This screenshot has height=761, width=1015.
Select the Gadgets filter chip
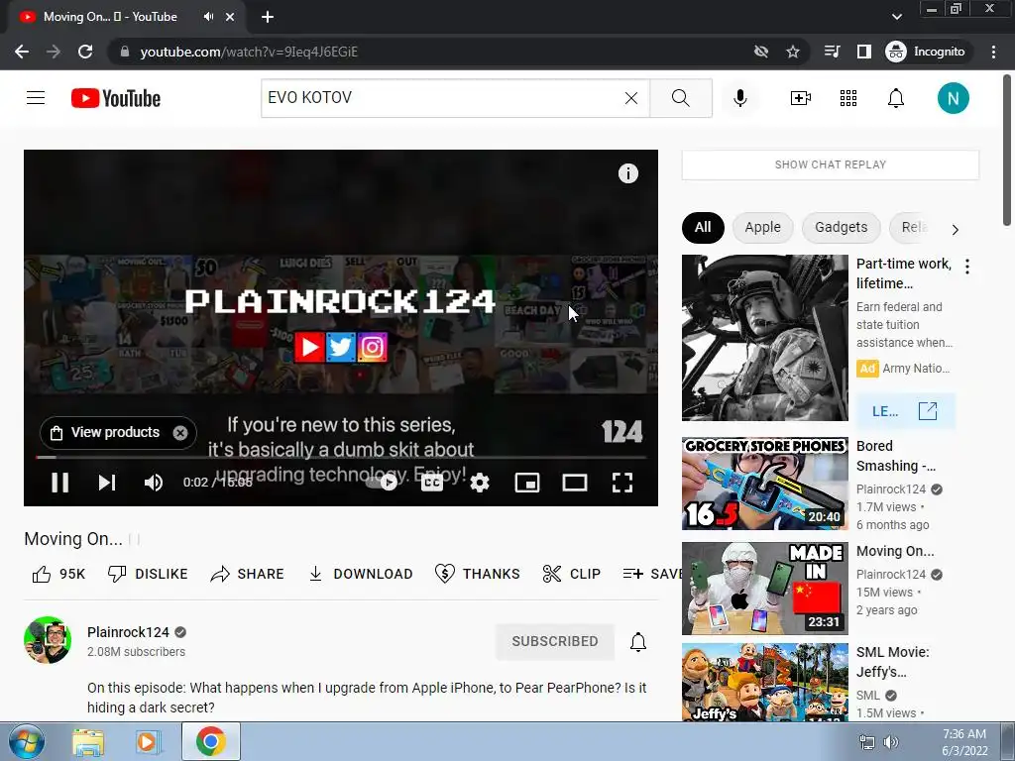point(841,227)
